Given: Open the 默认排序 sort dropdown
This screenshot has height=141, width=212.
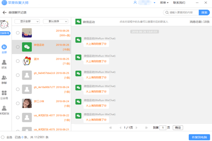Looking at the screenshot, I should pyautogui.click(x=55, y=21).
